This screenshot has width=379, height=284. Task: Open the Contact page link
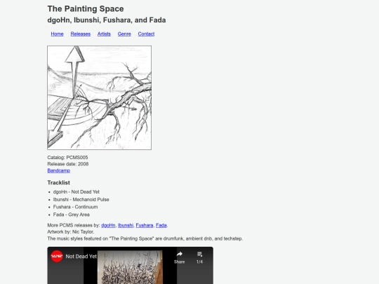(146, 34)
